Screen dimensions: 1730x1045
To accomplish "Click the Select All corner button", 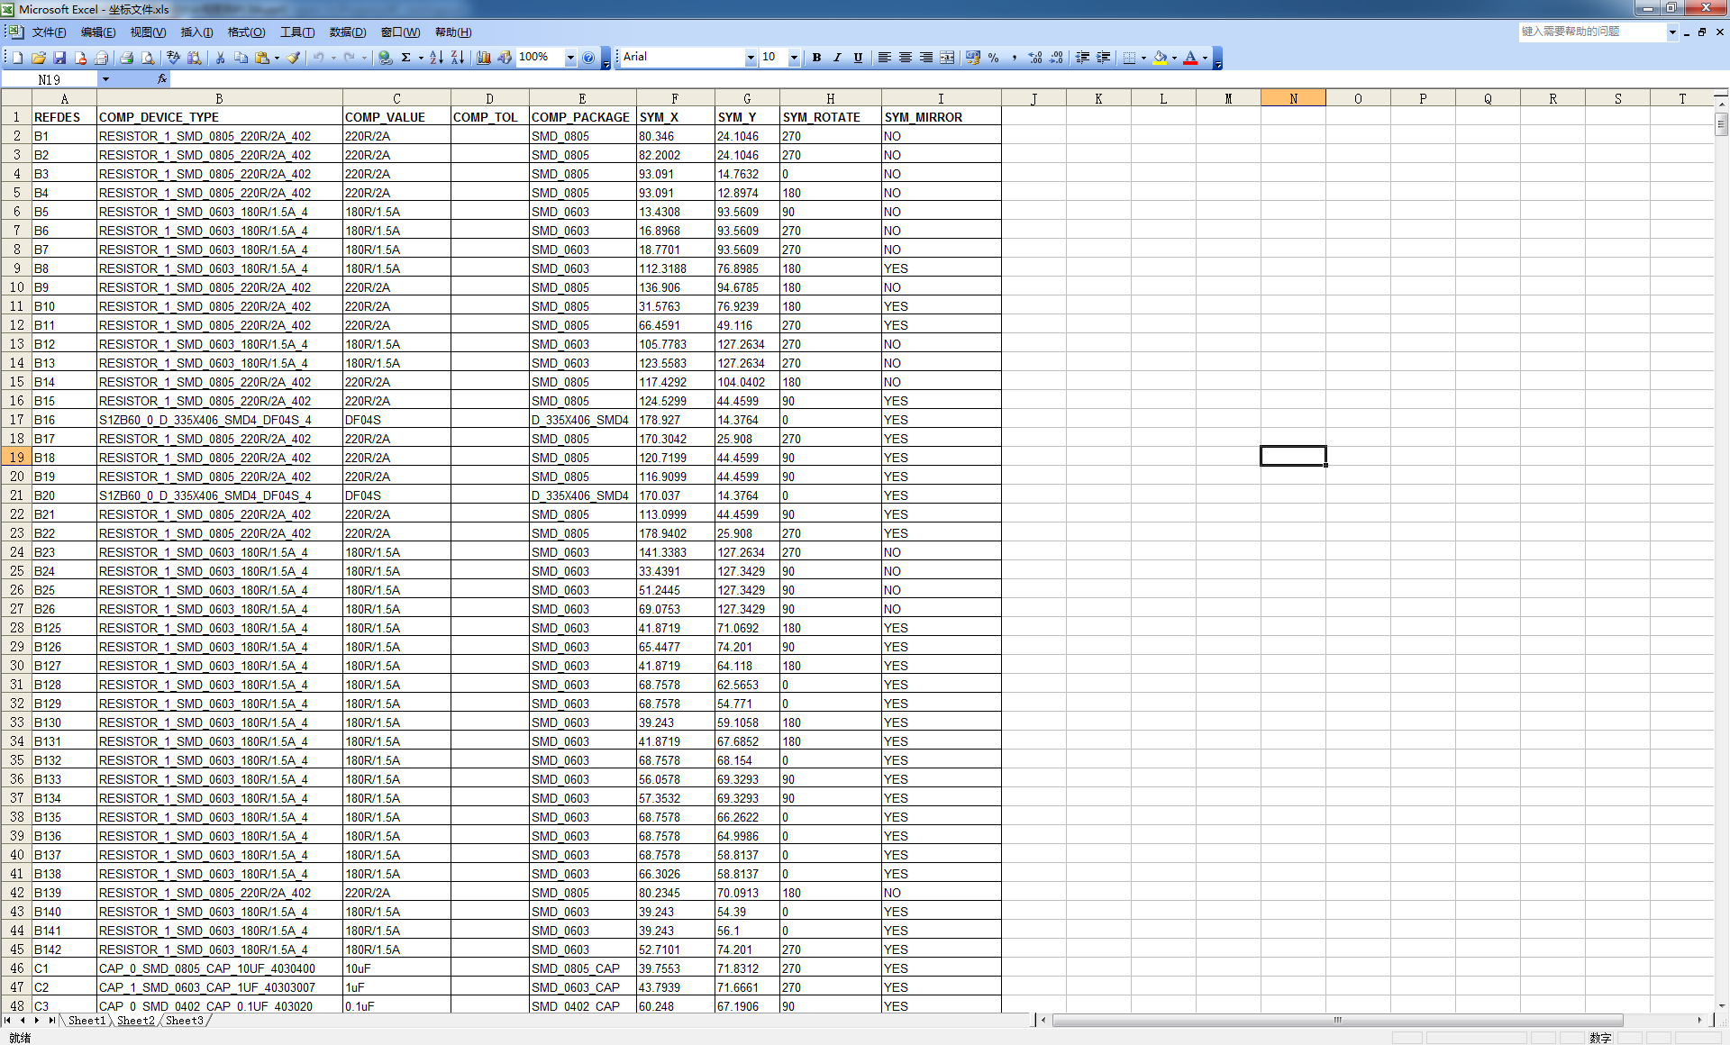I will coord(16,98).
